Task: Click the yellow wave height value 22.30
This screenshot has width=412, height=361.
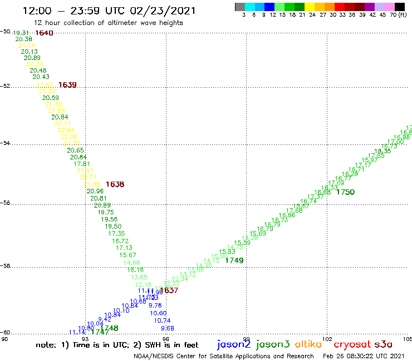Action: [x=35, y=64]
